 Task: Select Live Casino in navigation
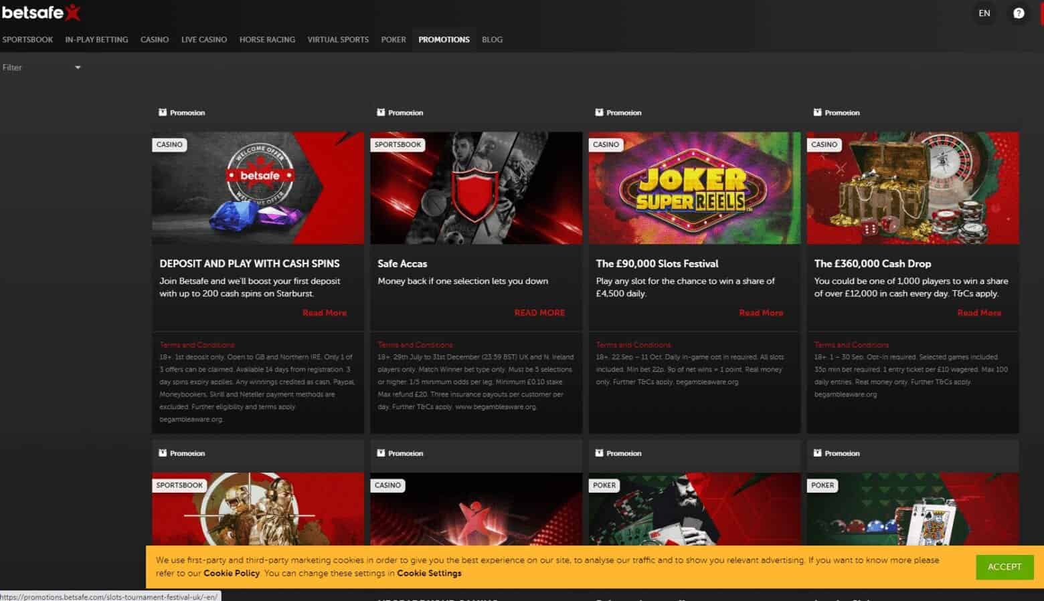204,39
